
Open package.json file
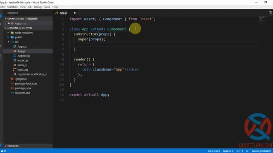point(23,88)
